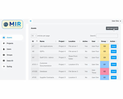Image resolution: width=123 pixels, height=99 pixels.
Task: Toggle the hamburger sidebar menu icon
Action: pyautogui.click(x=31, y=21)
